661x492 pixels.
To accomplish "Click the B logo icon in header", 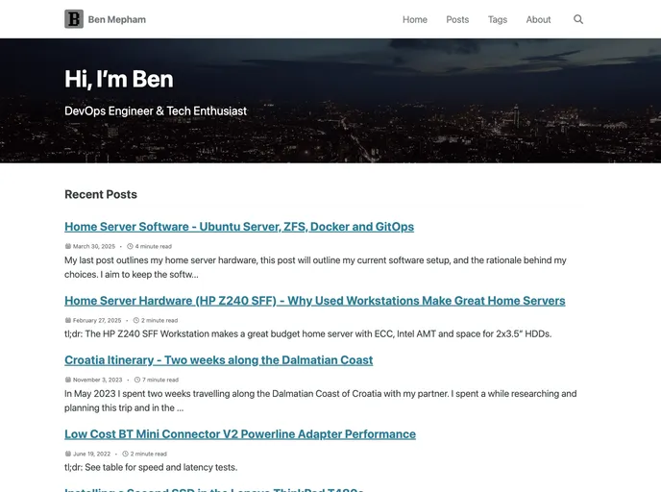I will click(74, 19).
